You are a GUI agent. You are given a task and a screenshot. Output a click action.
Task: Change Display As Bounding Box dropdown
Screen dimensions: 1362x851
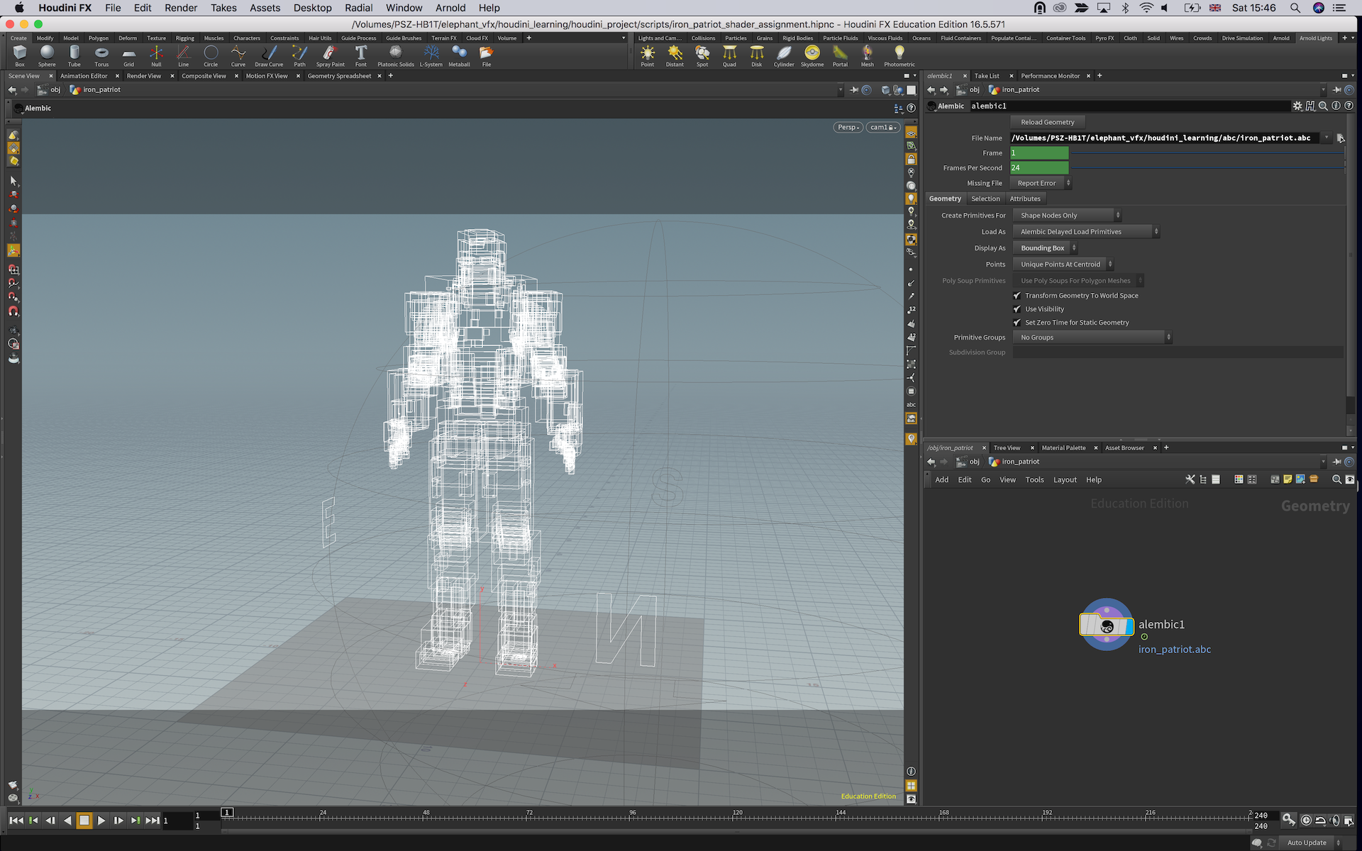1045,248
